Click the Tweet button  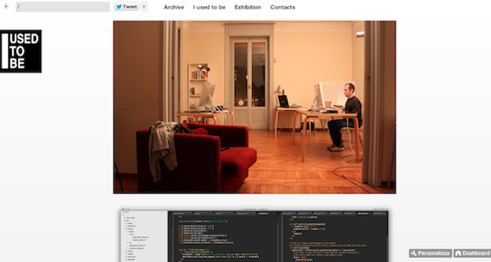(x=126, y=6)
